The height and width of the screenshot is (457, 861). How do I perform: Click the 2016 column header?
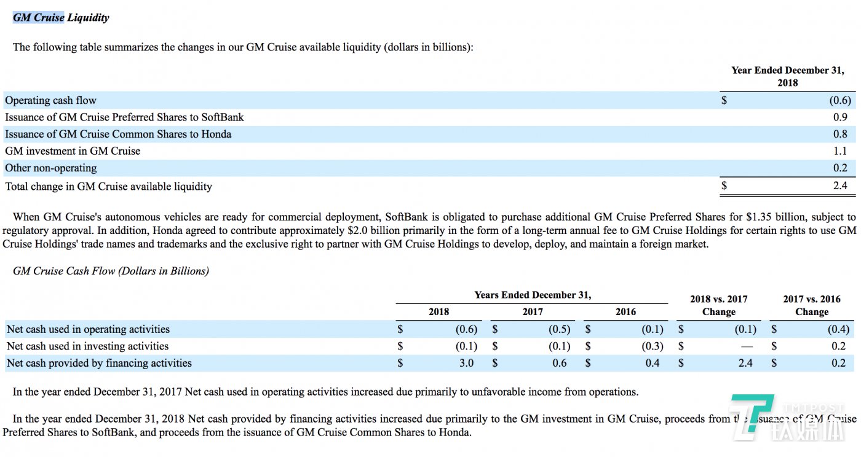pos(625,311)
